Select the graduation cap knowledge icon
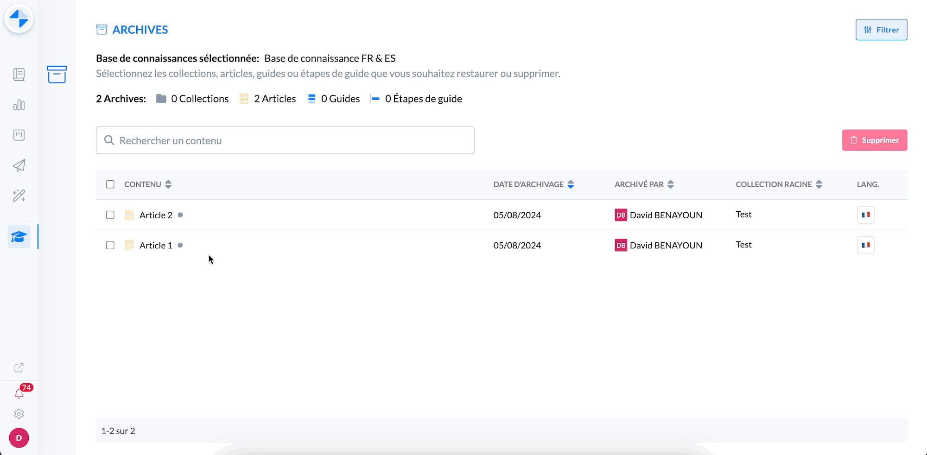Viewport: 927px width, 455px height. point(19,237)
